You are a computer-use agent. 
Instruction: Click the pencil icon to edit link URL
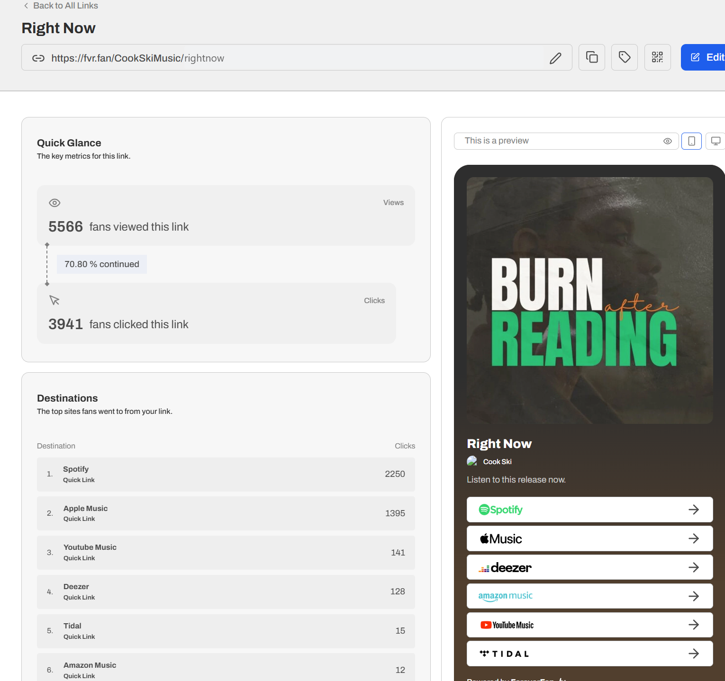[x=555, y=58]
